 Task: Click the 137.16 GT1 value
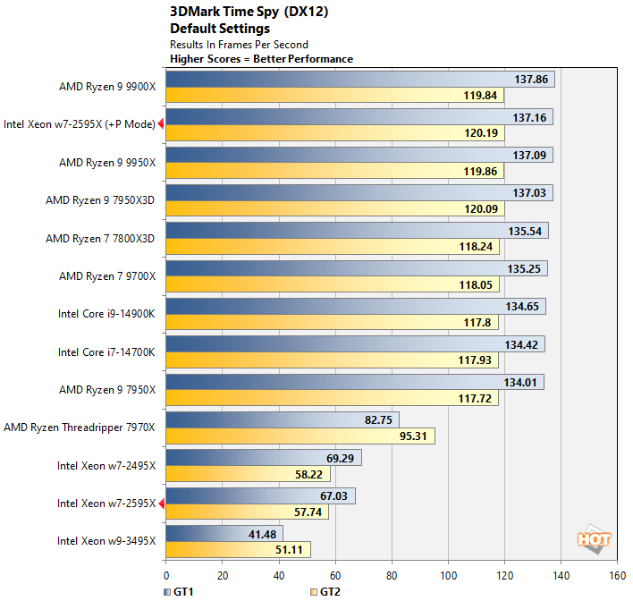(x=529, y=117)
